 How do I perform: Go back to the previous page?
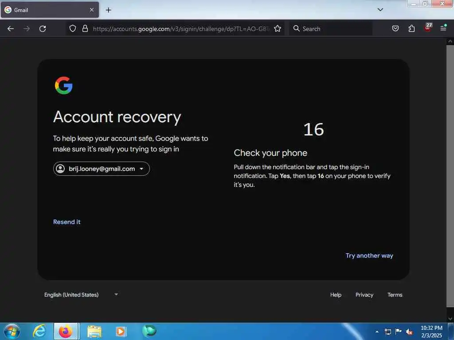click(11, 29)
